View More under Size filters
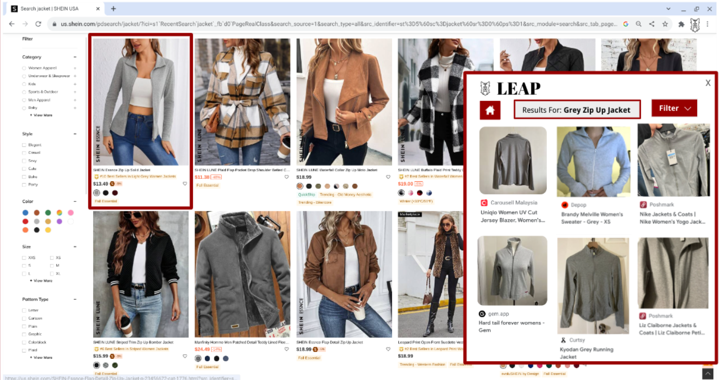Screen dimensions: 719x380 (41, 281)
